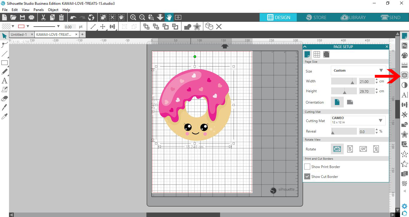
Task: Click the page Height slider
Action: pos(344,91)
